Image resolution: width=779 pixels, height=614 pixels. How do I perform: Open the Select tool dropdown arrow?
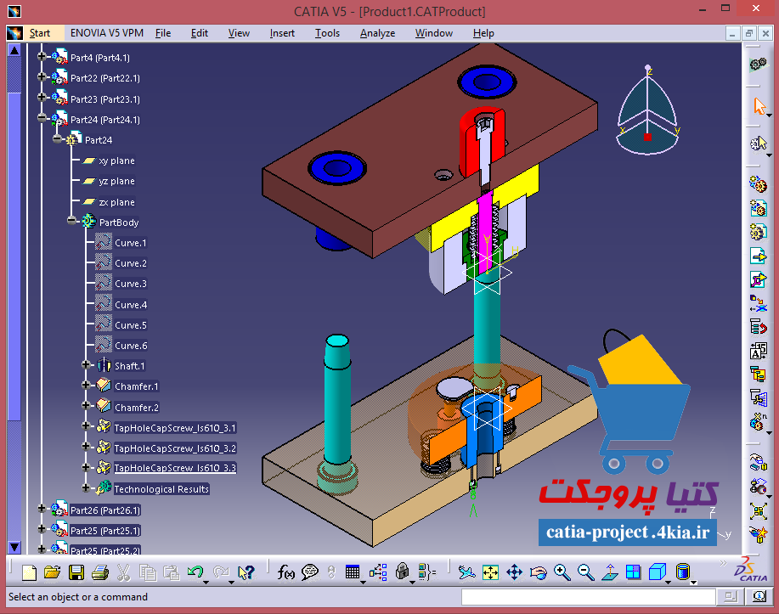point(769,115)
